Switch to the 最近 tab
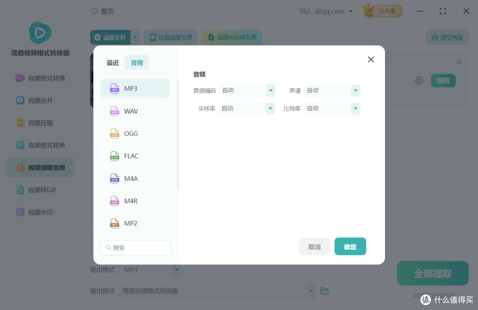Image resolution: width=478 pixels, height=310 pixels. point(112,63)
